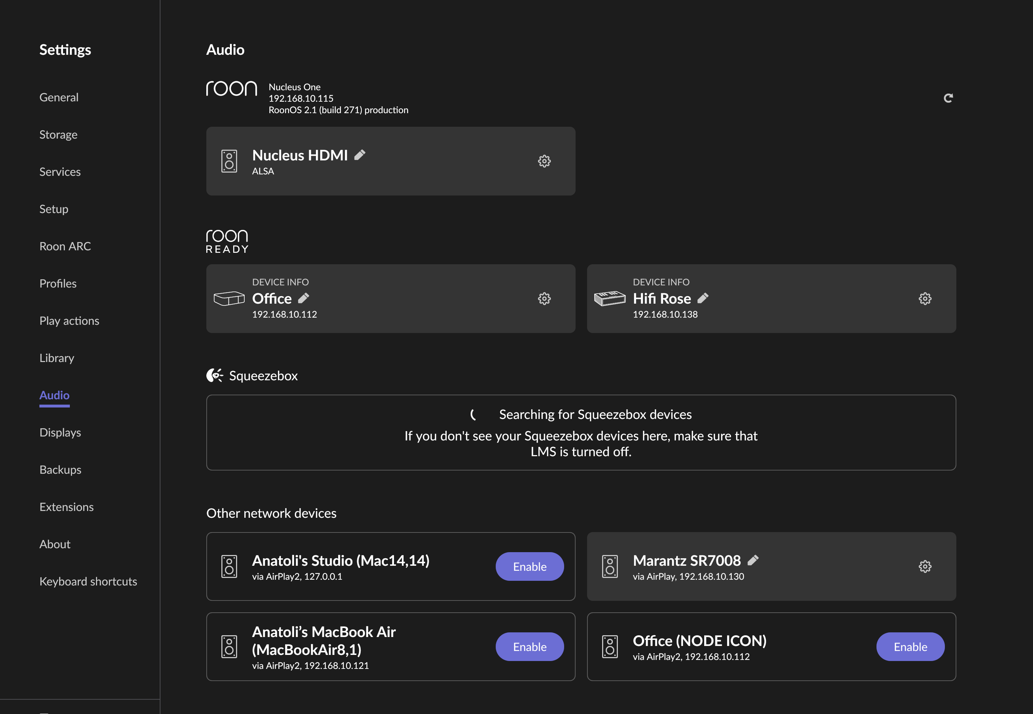Enable Anatoli's Studio (Mac14,14) device

pos(530,566)
